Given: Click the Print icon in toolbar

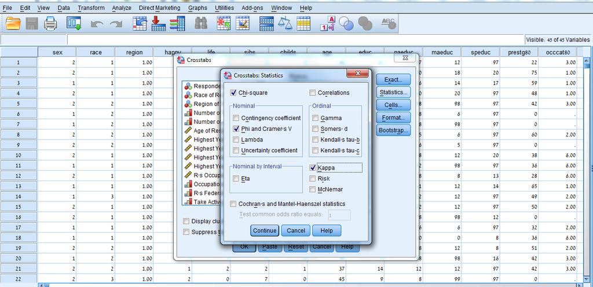Looking at the screenshot, I should tap(50, 23).
